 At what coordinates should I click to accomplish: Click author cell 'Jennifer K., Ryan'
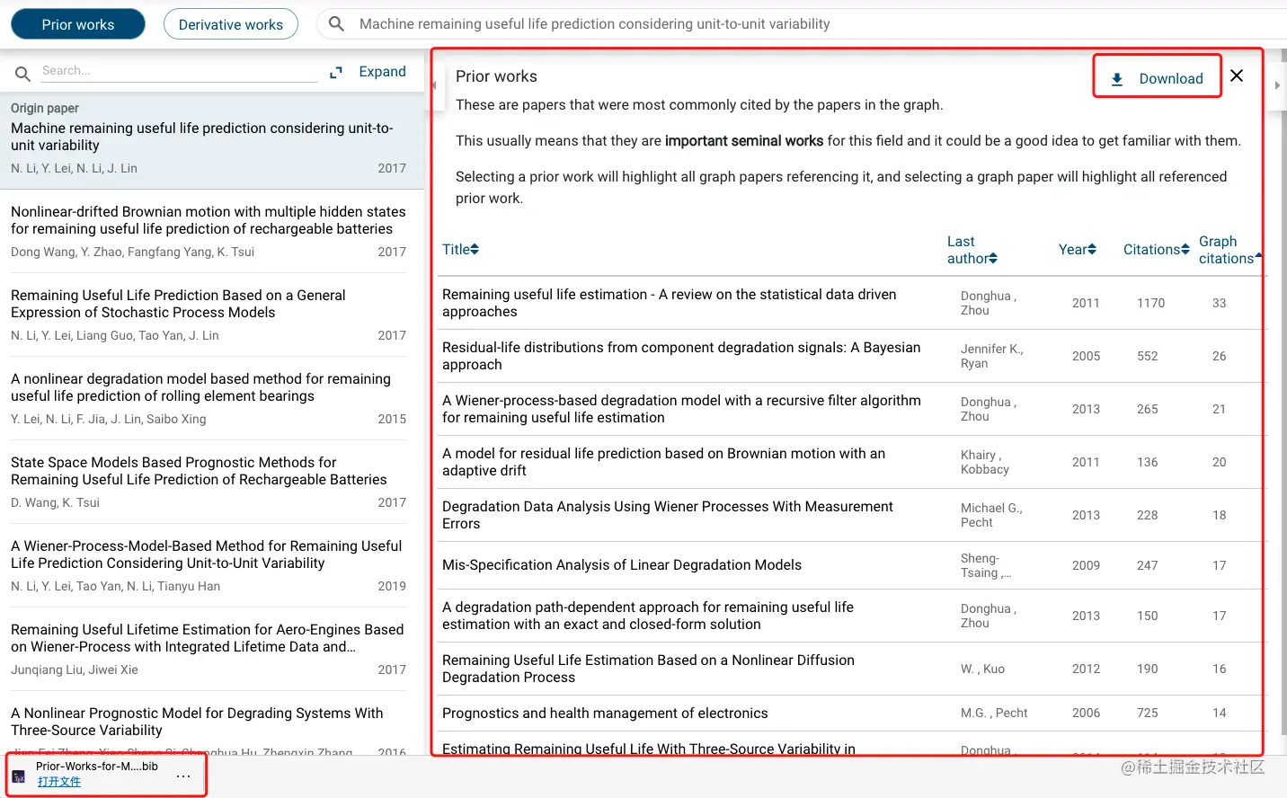tap(991, 356)
